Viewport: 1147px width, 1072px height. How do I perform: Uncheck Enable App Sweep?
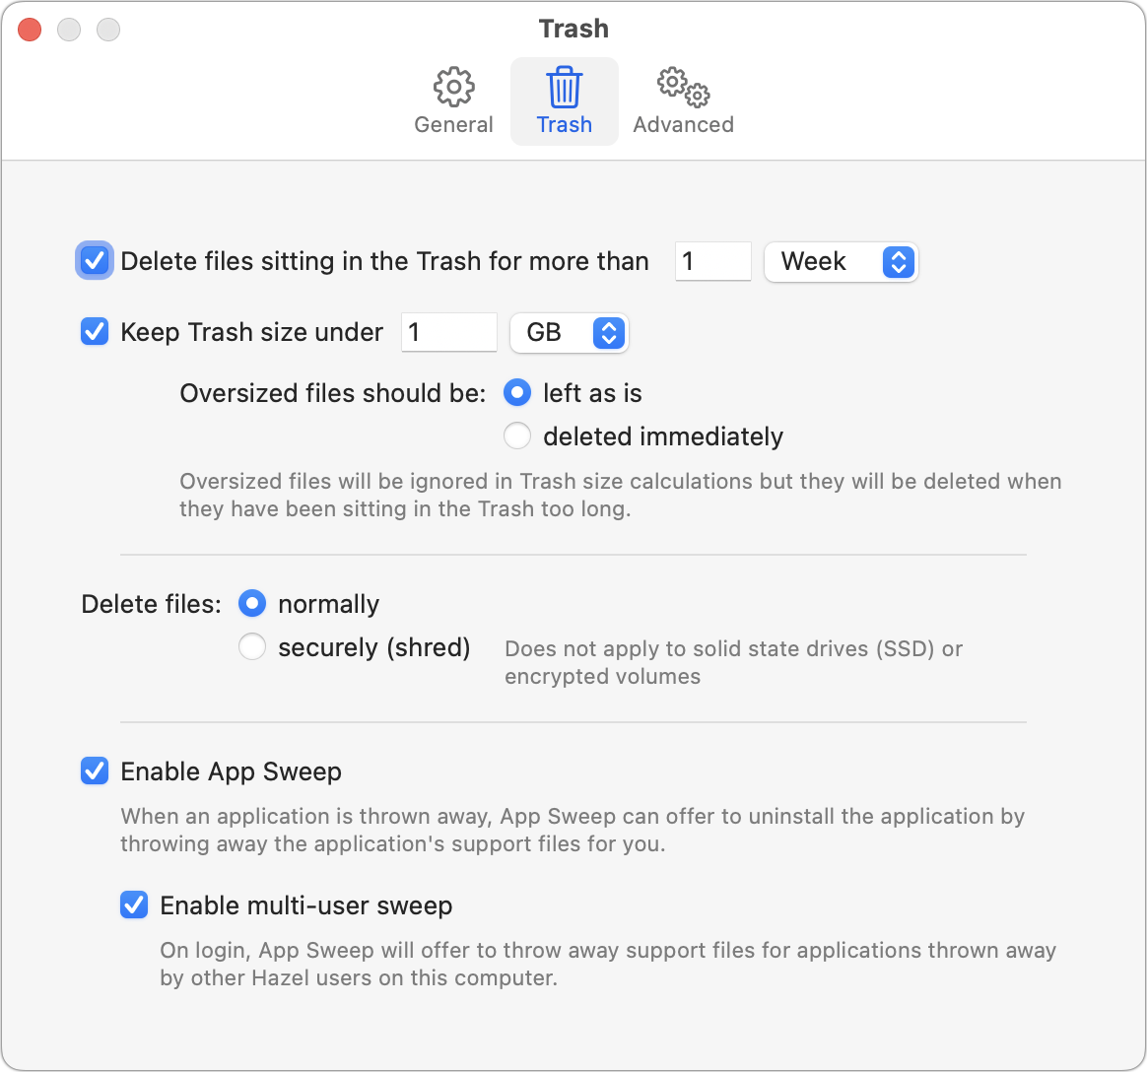point(94,771)
